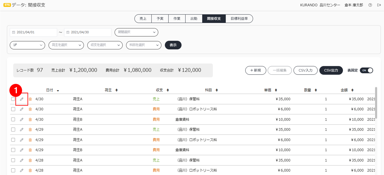Delete the 4/29 保管料 record
Image resolution: width=384 pixels, height=175 pixels.
[x=30, y=130]
